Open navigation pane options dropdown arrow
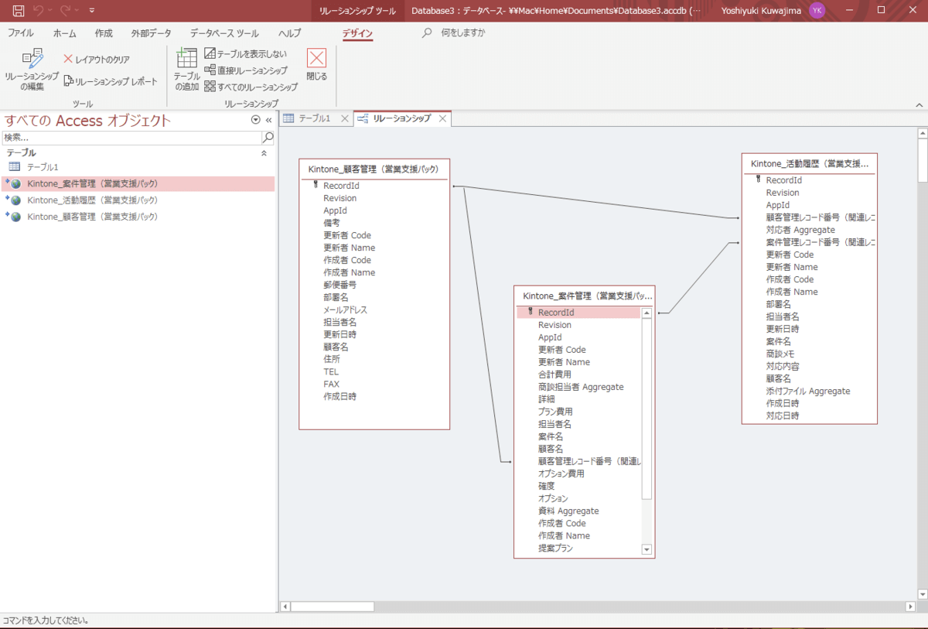 (x=256, y=120)
